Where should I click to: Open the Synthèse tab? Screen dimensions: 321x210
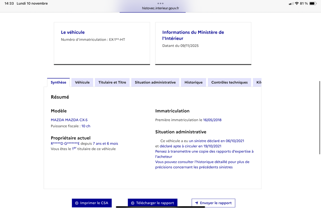(58, 82)
